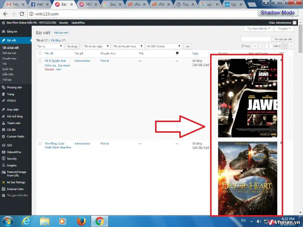Click Lọc filter button
The image size is (303, 227).
pos(188,46)
